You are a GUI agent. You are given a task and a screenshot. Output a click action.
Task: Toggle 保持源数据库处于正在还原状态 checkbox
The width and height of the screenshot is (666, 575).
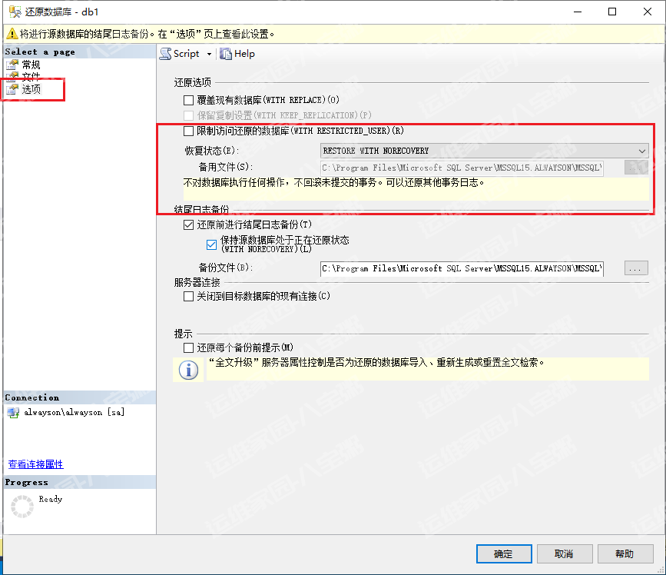point(212,244)
